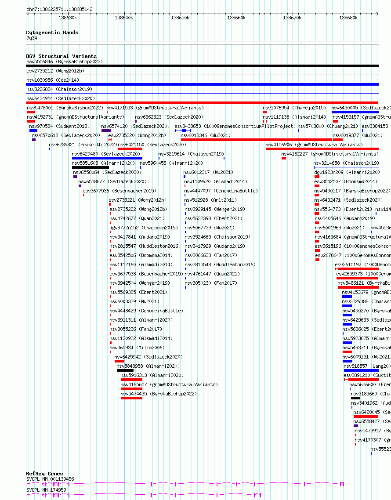Click nsv6425942 (Sedlazeck2020) label
This screenshot has height=500, width=391.
tap(148, 357)
